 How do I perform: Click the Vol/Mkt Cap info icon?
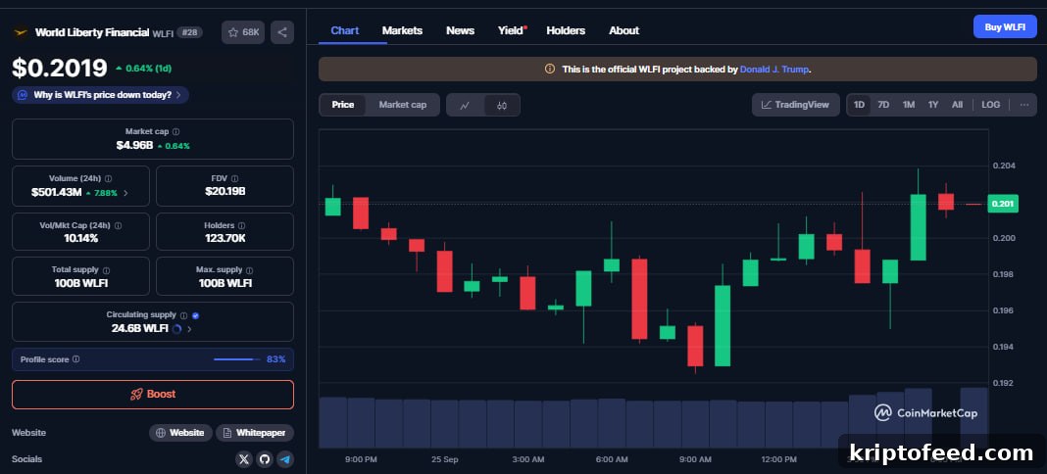tap(118, 226)
